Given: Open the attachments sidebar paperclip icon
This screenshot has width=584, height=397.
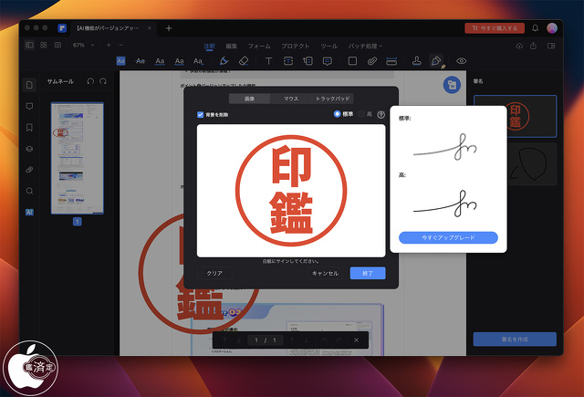Looking at the screenshot, I should [x=29, y=170].
